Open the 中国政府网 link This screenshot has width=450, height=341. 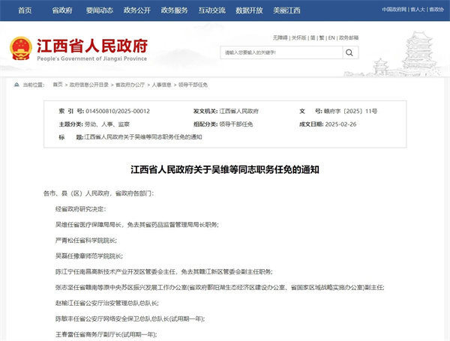394,10
